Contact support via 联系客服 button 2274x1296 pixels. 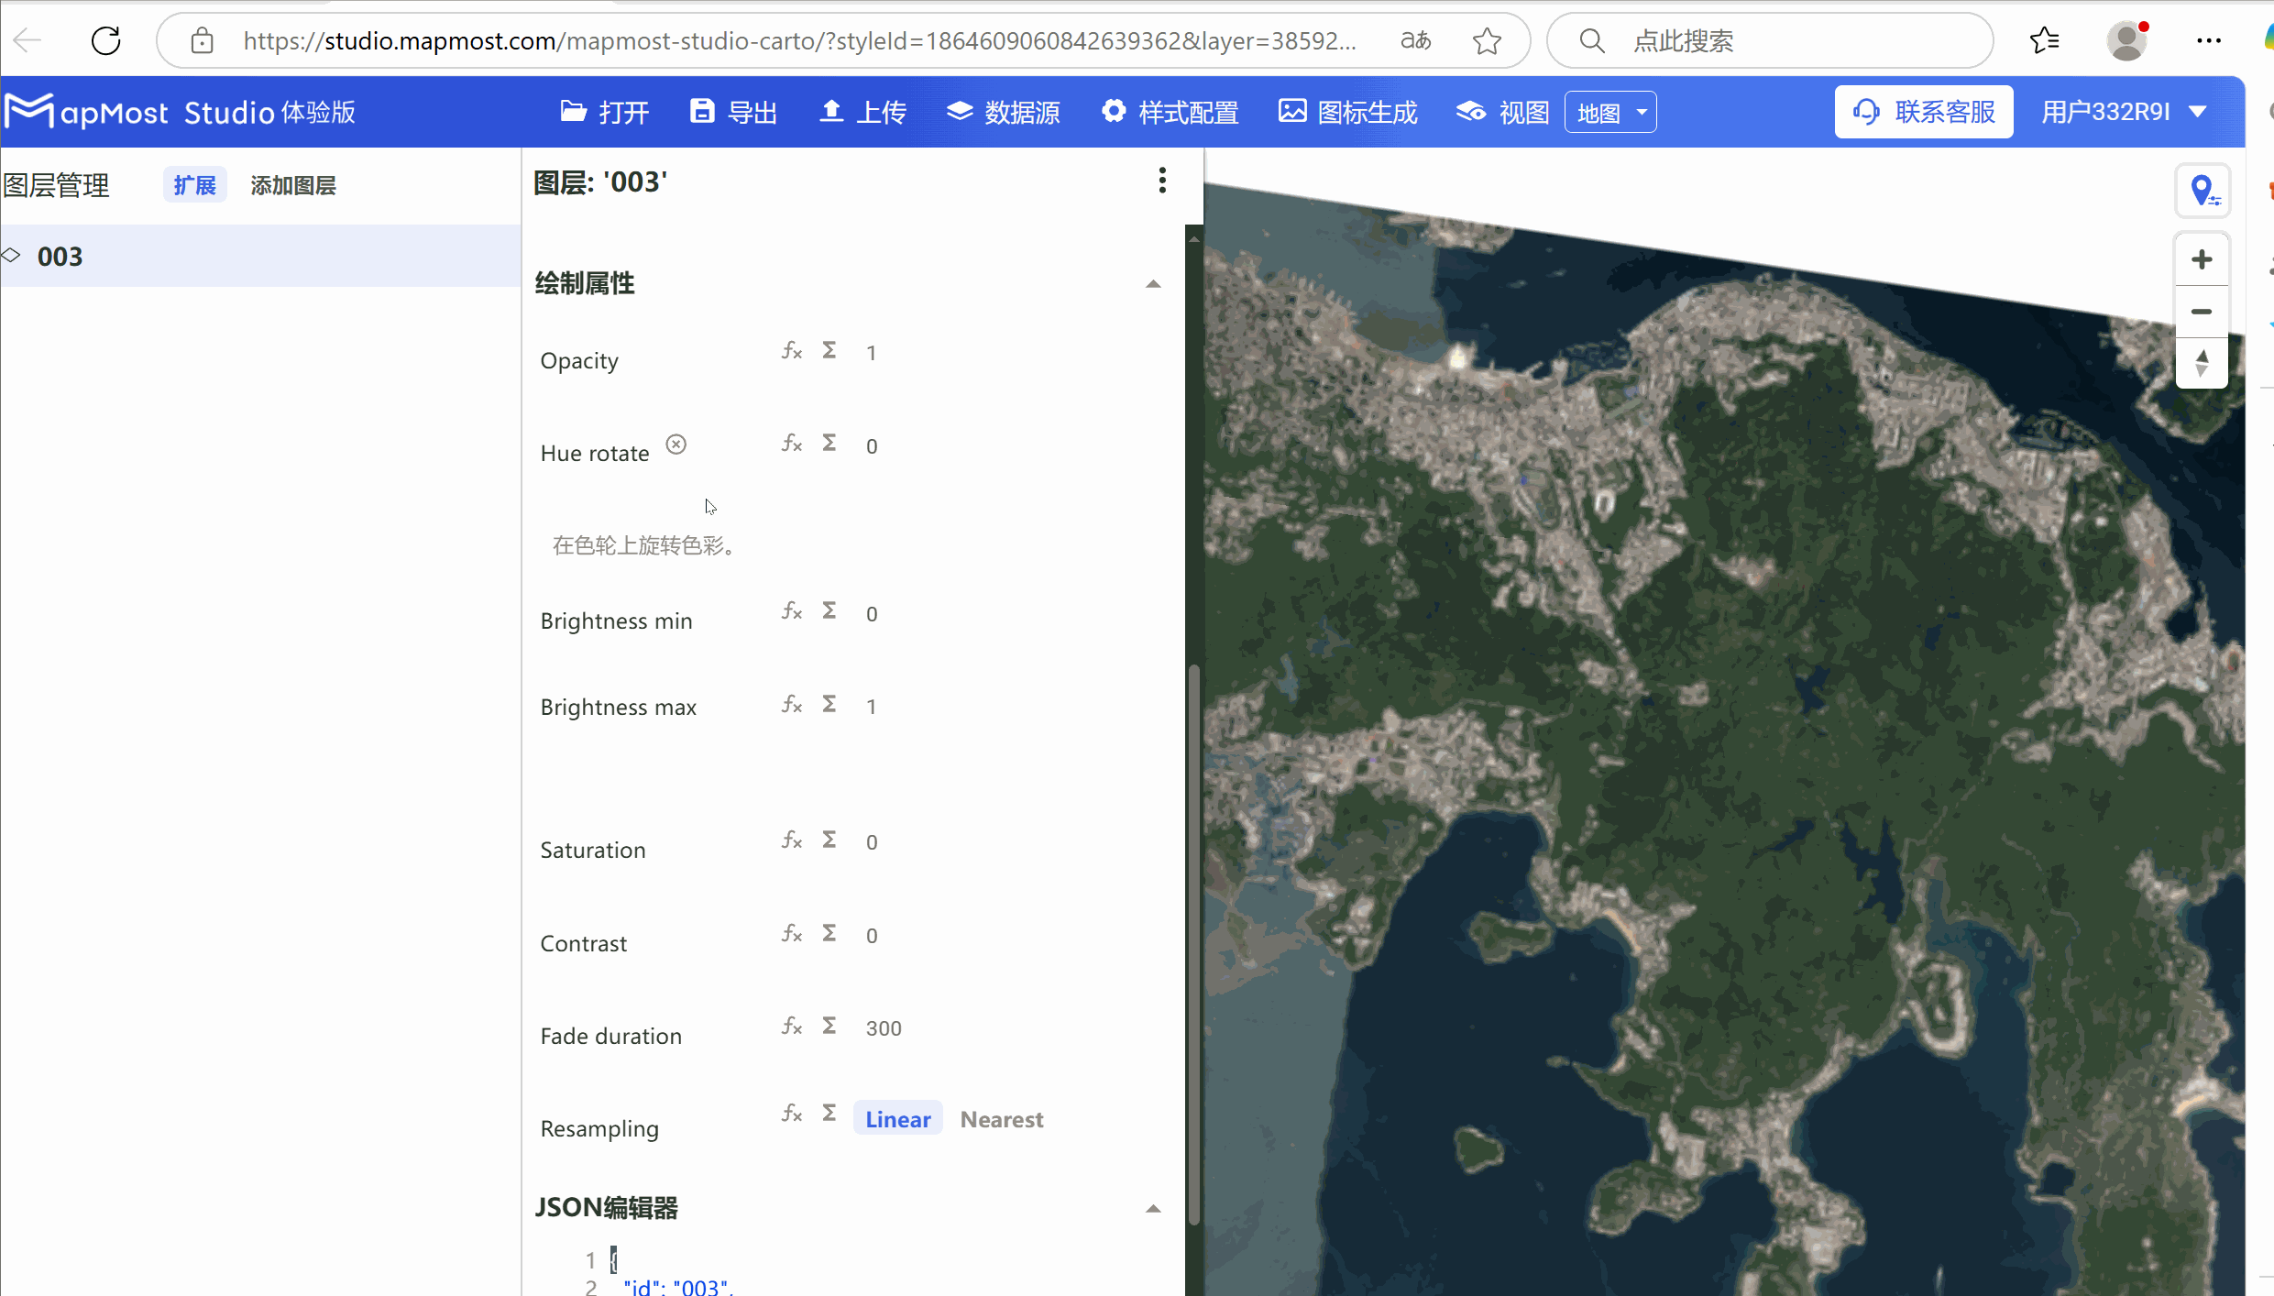pos(1923,111)
